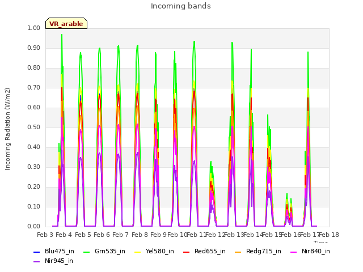Toggle the Yel580_in legend entry
The height and width of the screenshot is (272, 363).
point(154,251)
